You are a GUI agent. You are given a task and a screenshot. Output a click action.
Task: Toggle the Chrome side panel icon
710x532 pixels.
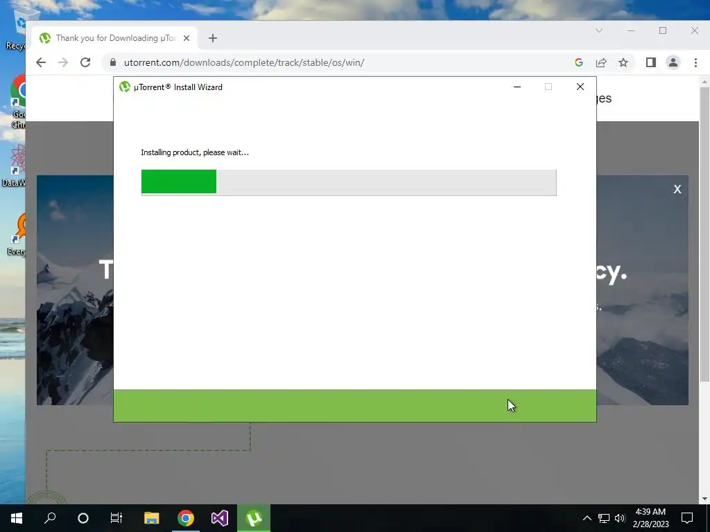650,62
